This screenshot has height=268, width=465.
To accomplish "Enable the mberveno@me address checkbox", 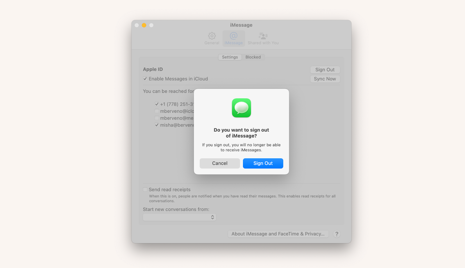I will click(x=157, y=118).
